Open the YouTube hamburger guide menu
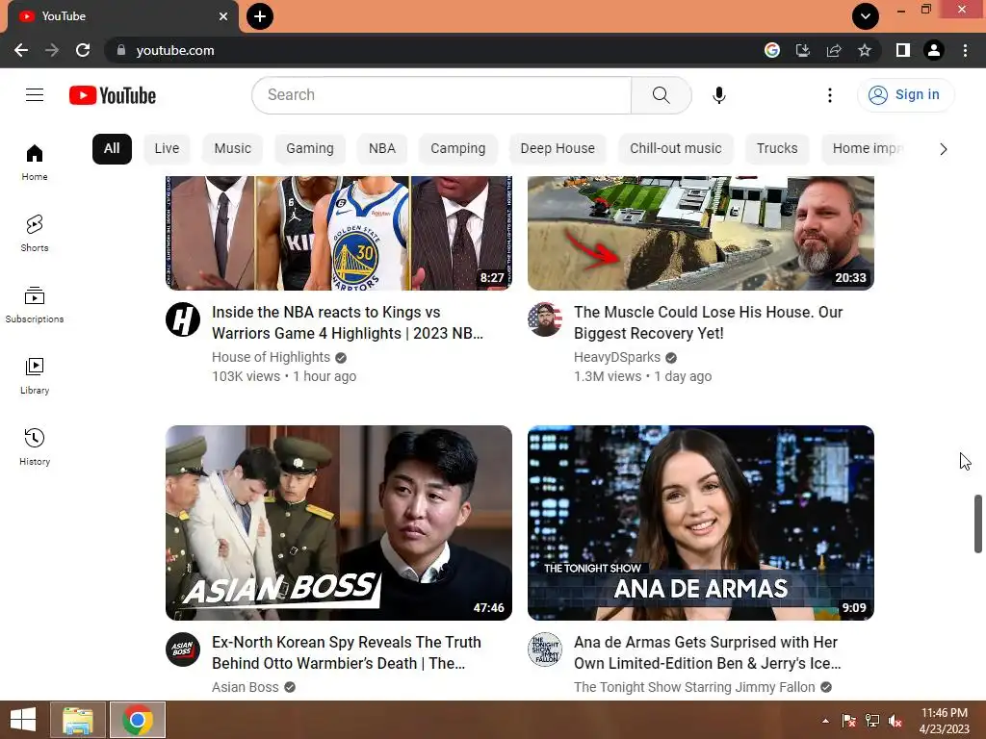Screen dimensions: 986x739 pyautogui.click(x=35, y=95)
